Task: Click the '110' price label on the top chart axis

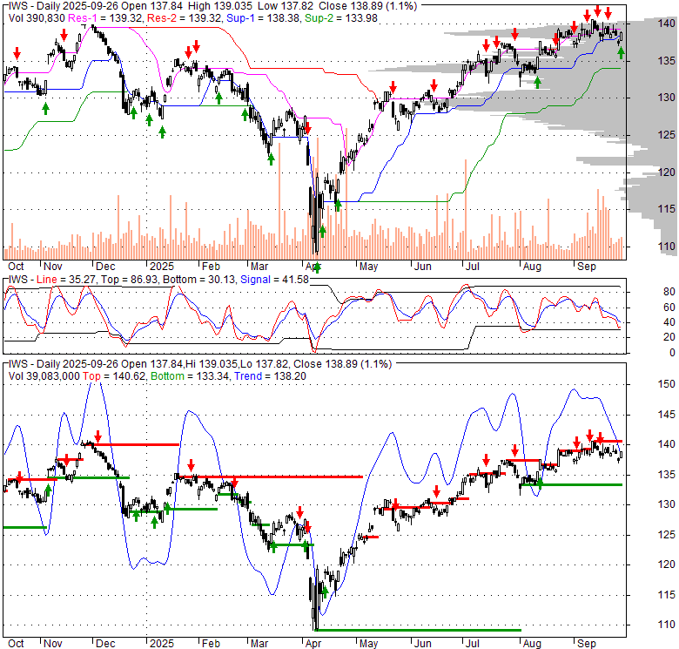Action: [667, 247]
